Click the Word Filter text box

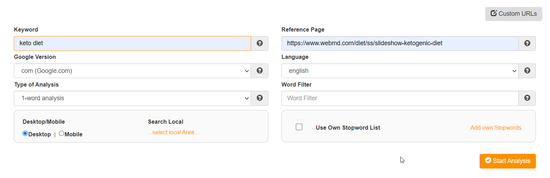point(400,98)
